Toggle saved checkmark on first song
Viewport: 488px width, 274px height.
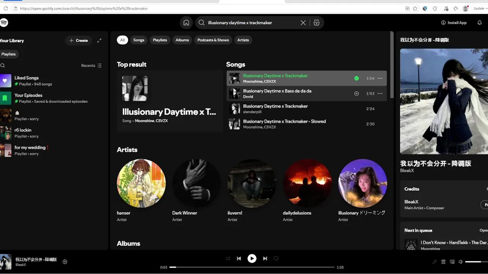(x=356, y=78)
